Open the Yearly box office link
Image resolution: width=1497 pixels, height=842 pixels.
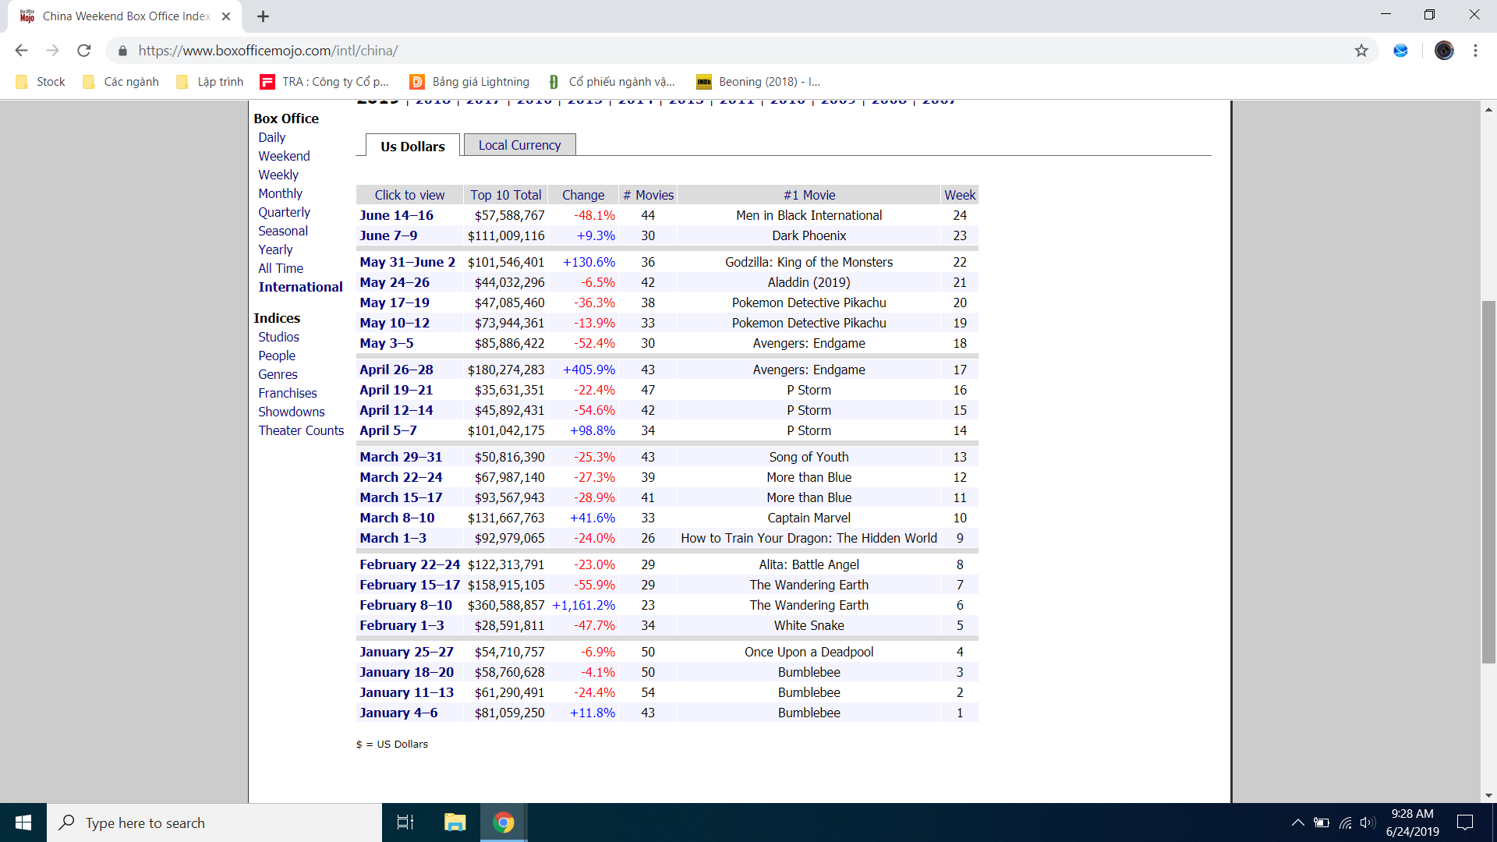pos(275,249)
